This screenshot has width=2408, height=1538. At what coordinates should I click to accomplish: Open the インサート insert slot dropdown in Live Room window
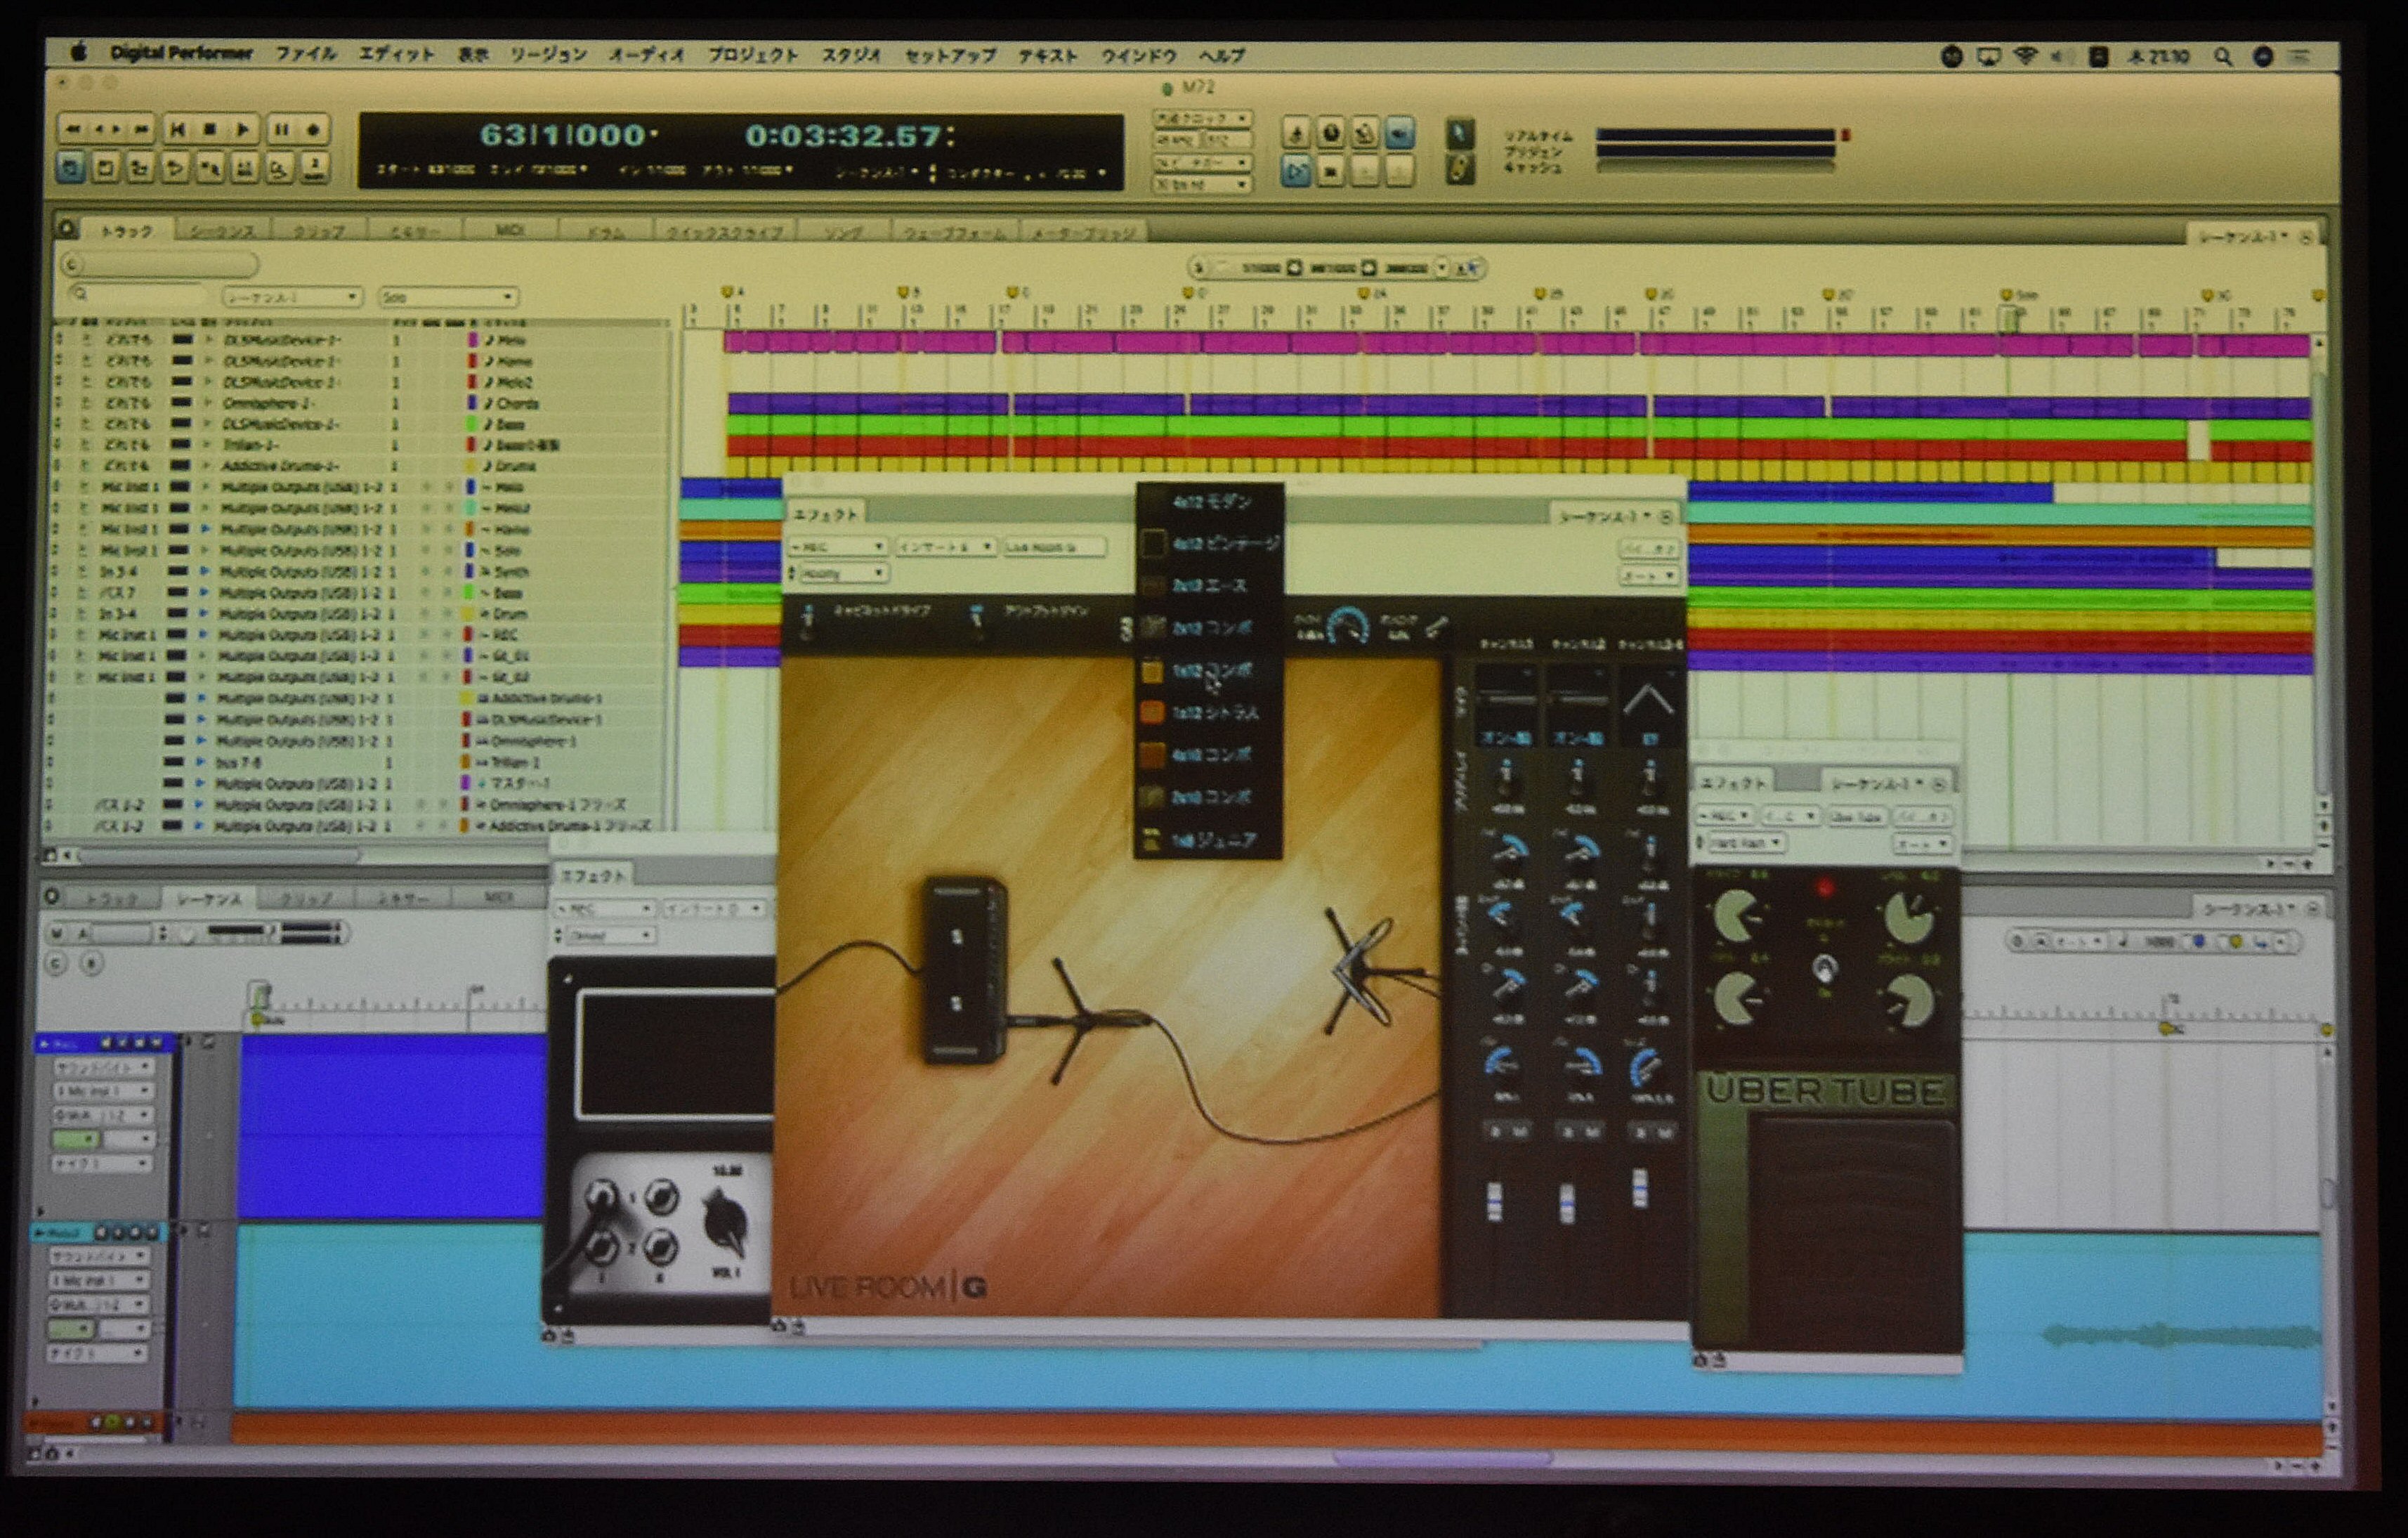[x=945, y=547]
